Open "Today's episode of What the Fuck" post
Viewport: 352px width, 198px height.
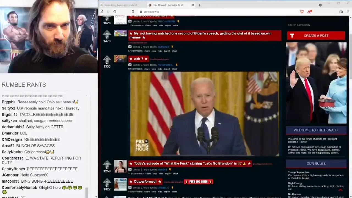(190, 163)
